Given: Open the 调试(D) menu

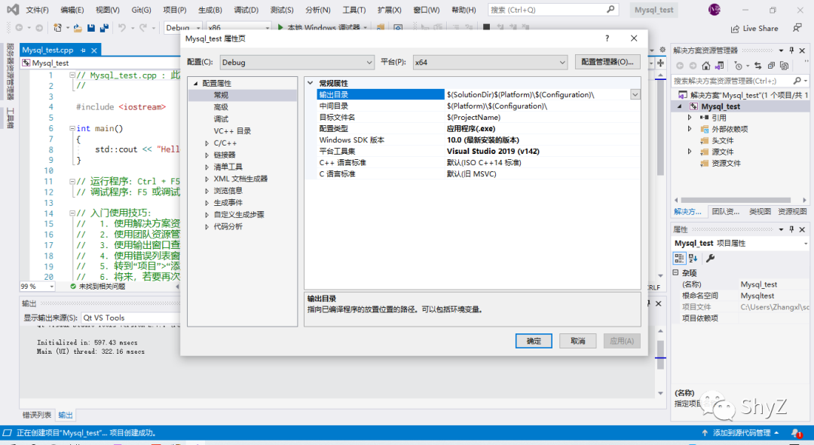Looking at the screenshot, I should click(x=246, y=10).
